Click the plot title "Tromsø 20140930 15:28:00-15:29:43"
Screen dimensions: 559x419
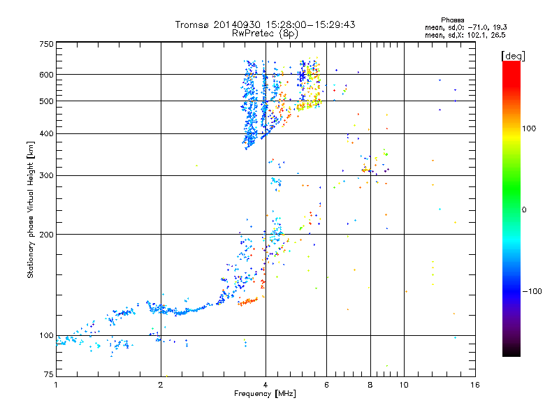[x=265, y=24]
